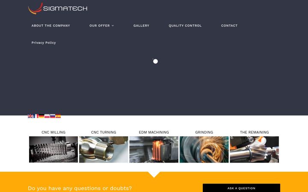Click the Sigmatech logo
The width and height of the screenshot is (308, 192).
[58, 8]
